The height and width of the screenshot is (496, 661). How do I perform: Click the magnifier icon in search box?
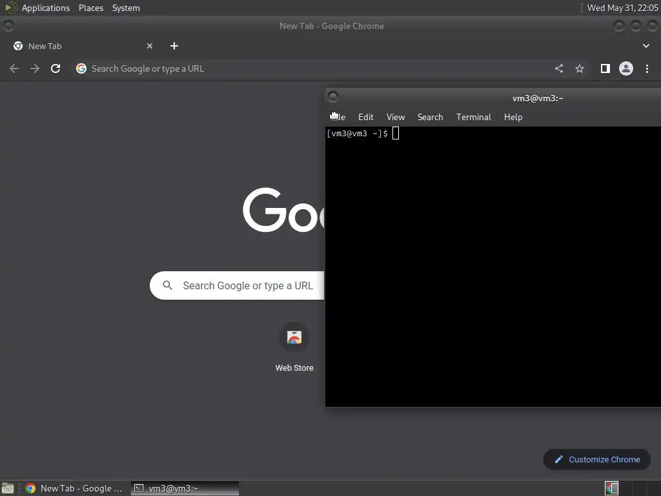[167, 285]
